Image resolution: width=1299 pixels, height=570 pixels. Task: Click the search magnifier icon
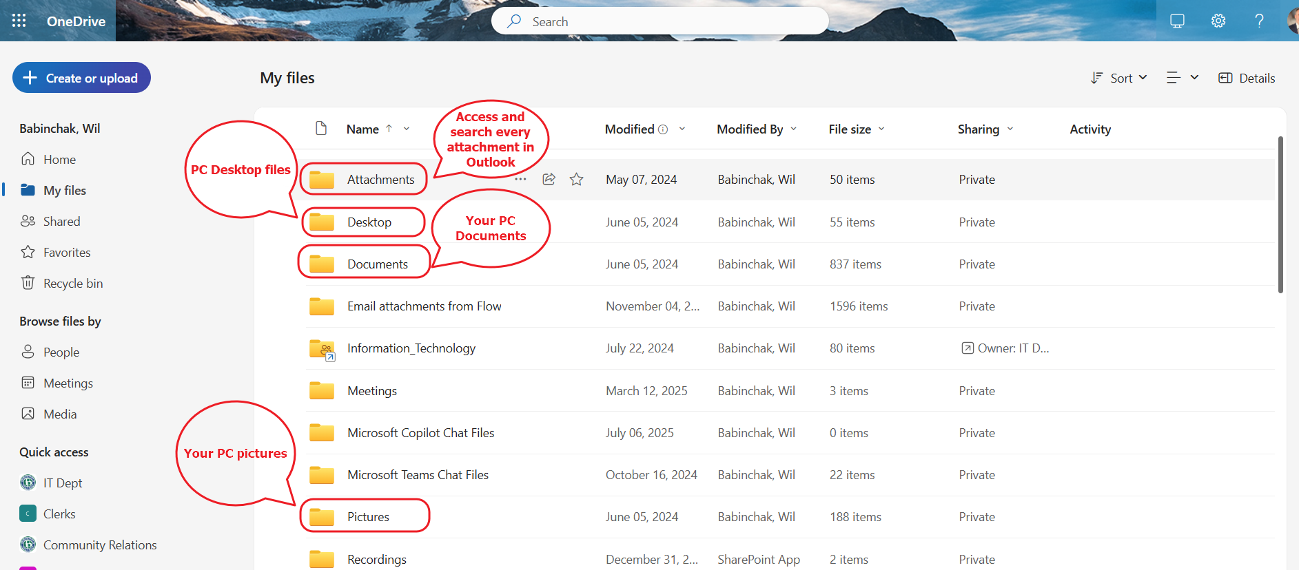[514, 21]
